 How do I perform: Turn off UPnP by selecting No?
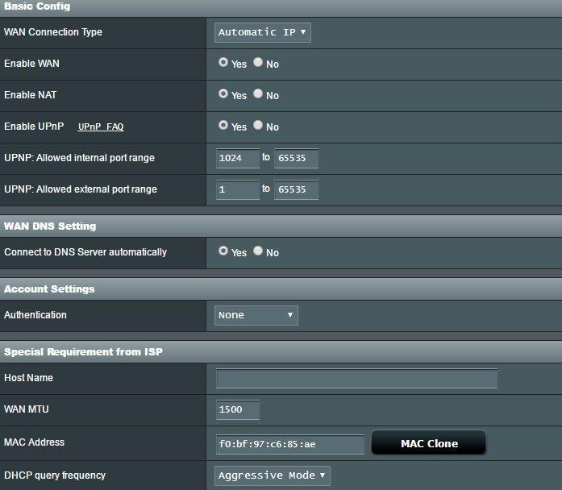[x=258, y=126]
